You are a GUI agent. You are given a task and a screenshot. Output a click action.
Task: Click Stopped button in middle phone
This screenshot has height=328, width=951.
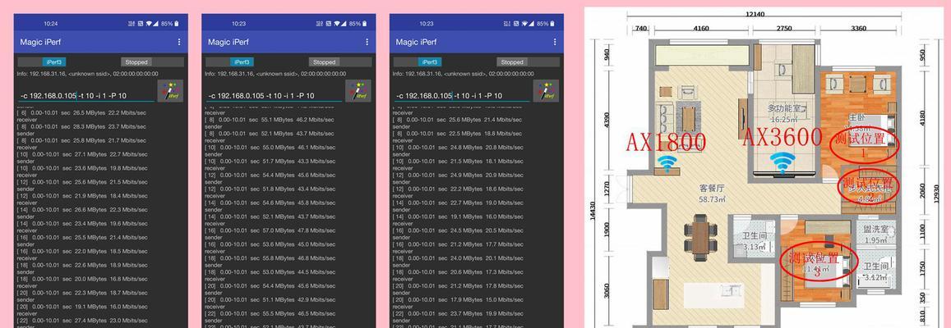click(x=325, y=61)
